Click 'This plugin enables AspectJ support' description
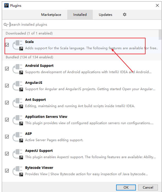The height and width of the screenshot is (192, 162). [x=91, y=157]
